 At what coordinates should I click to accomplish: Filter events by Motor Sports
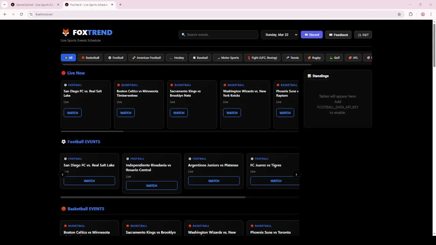[x=228, y=58]
